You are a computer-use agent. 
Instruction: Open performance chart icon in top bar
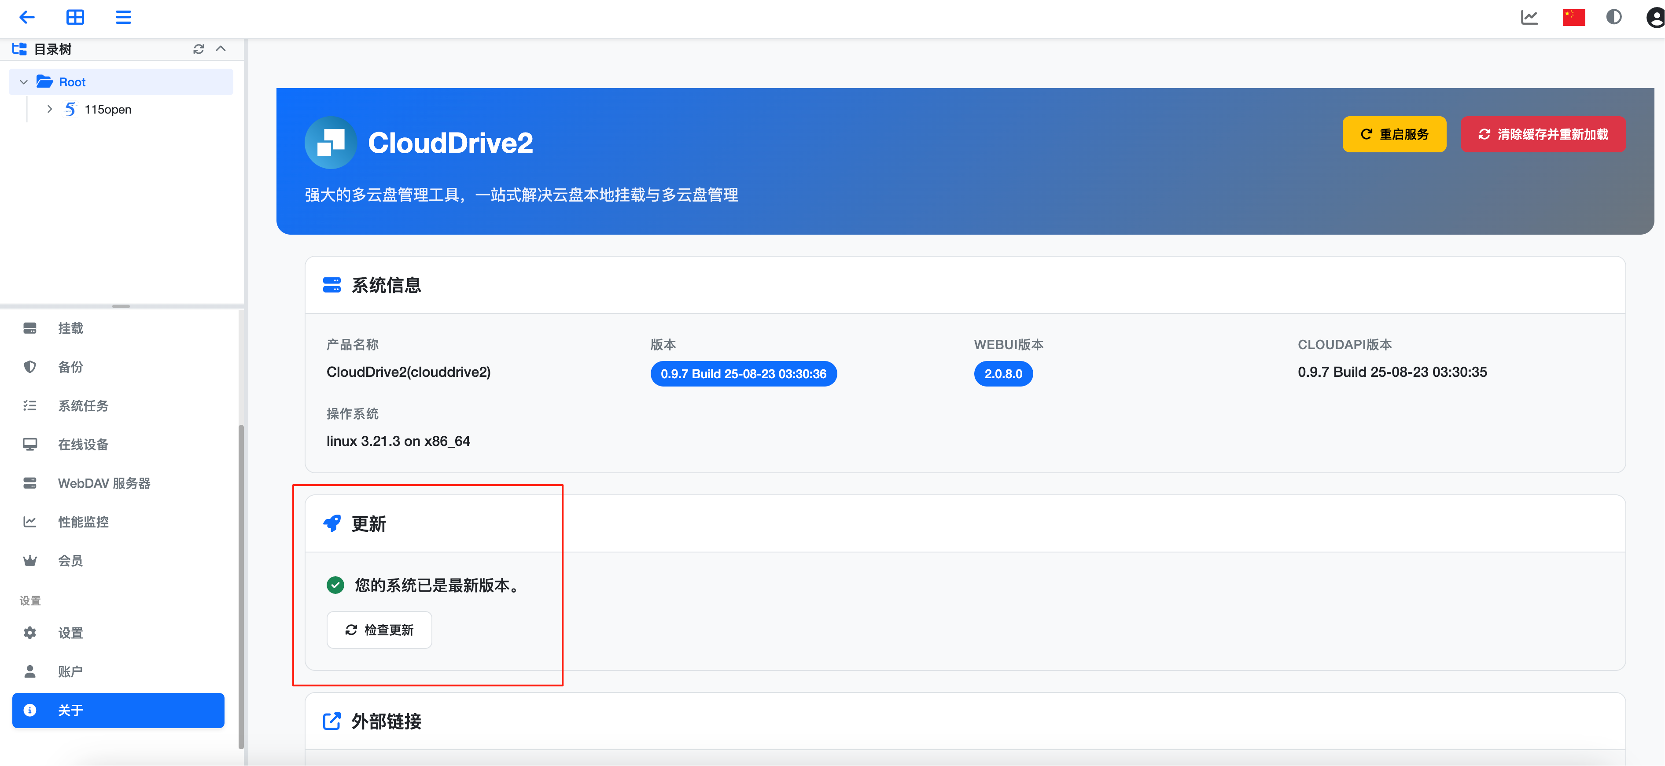[1529, 18]
